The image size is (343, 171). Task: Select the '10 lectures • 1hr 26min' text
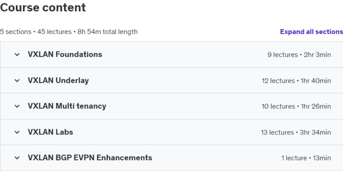(x=296, y=106)
